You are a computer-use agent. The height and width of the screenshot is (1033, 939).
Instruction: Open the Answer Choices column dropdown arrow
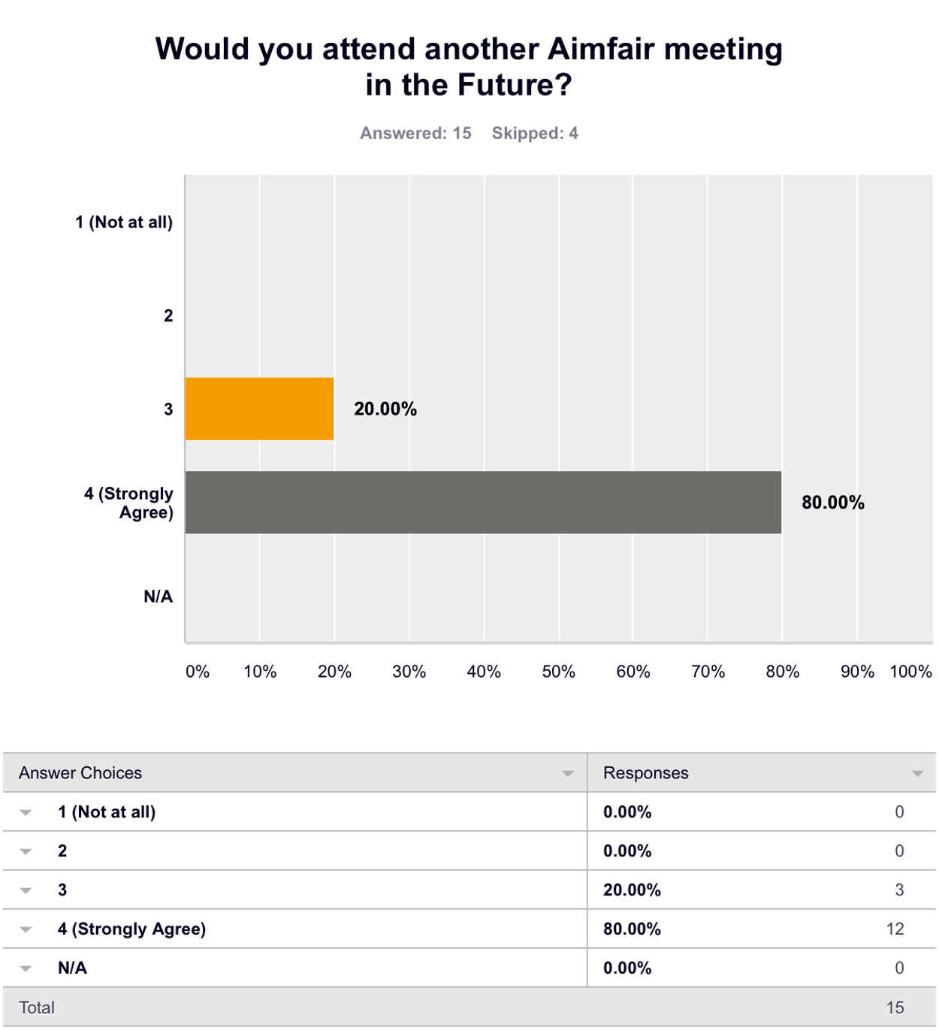pyautogui.click(x=568, y=773)
